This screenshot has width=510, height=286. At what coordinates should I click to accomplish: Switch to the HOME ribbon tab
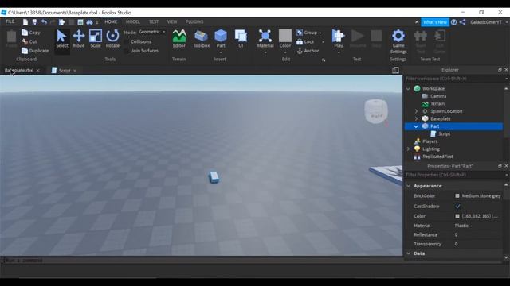tap(111, 21)
